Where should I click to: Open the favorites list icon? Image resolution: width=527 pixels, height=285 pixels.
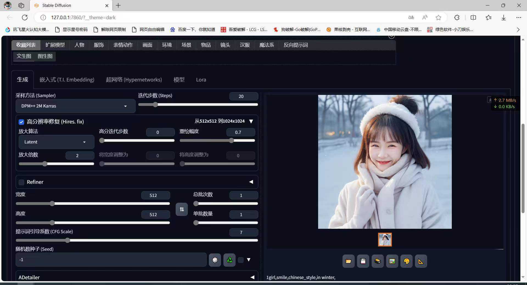489,18
